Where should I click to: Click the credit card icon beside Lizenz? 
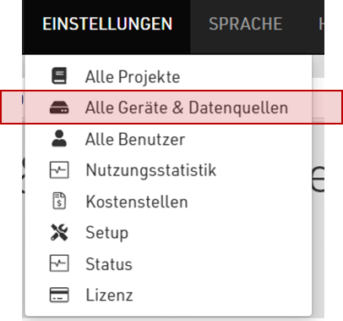pyautogui.click(x=59, y=295)
